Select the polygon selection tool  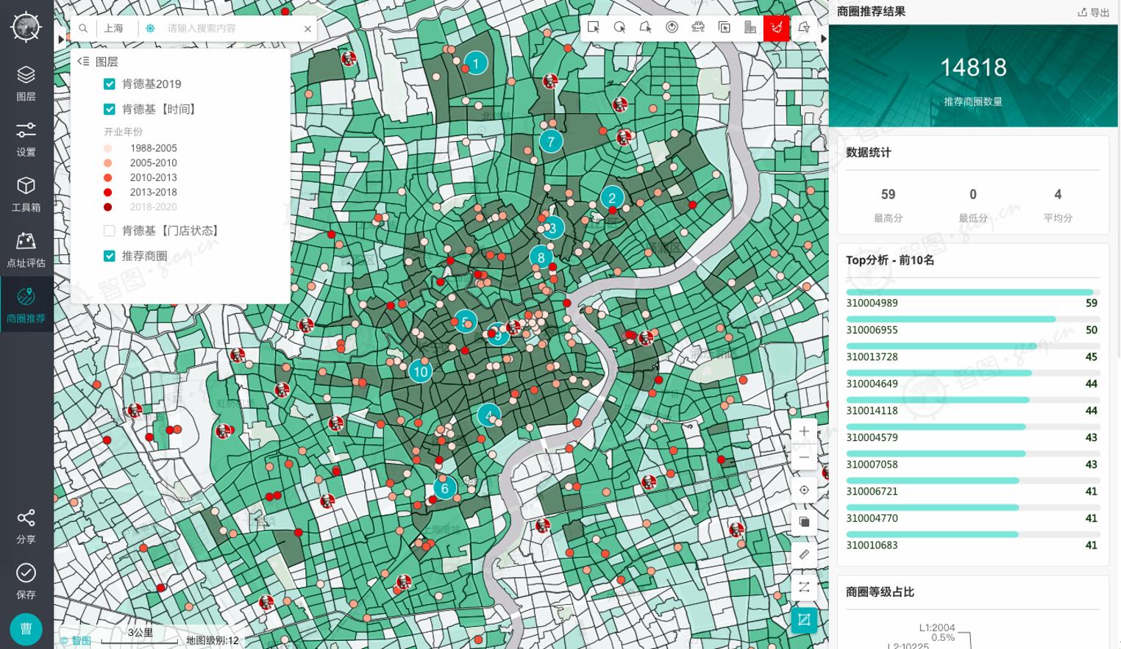point(645,28)
